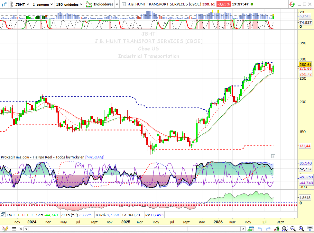Image resolution: width=314 pixels, height=233 pixels.
Task: Expand the double chevron at bottom toolbar
Action: tap(21, 229)
